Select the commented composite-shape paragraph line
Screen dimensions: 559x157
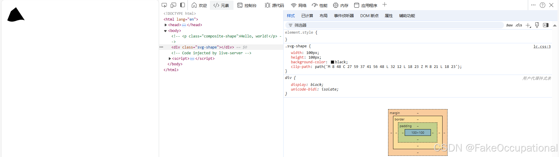(226, 39)
